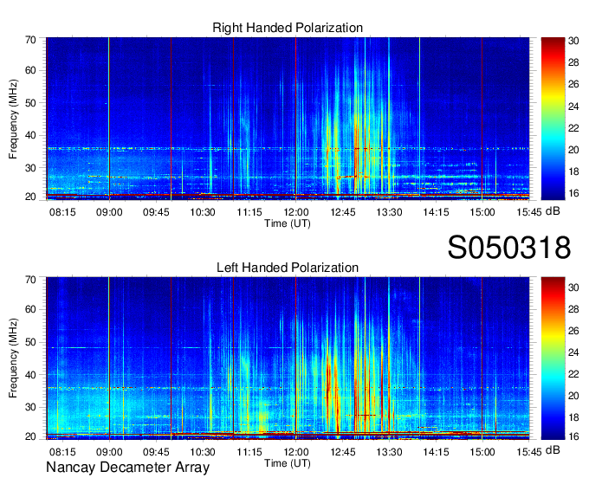Click "13:30" time tick on Right Handed plot

click(389, 212)
